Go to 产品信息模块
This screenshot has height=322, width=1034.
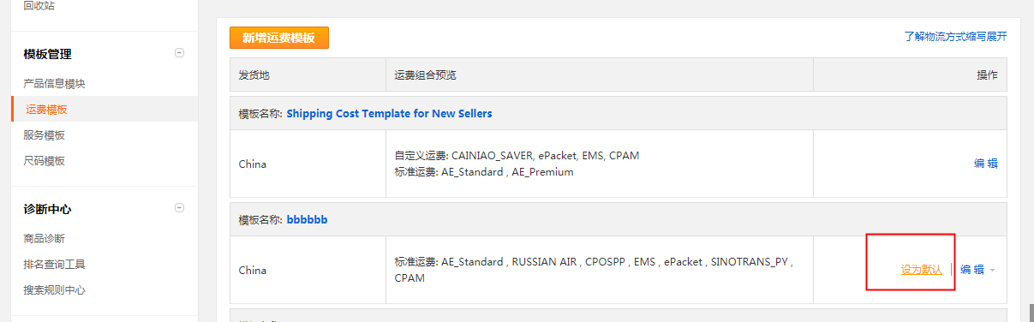(55, 84)
